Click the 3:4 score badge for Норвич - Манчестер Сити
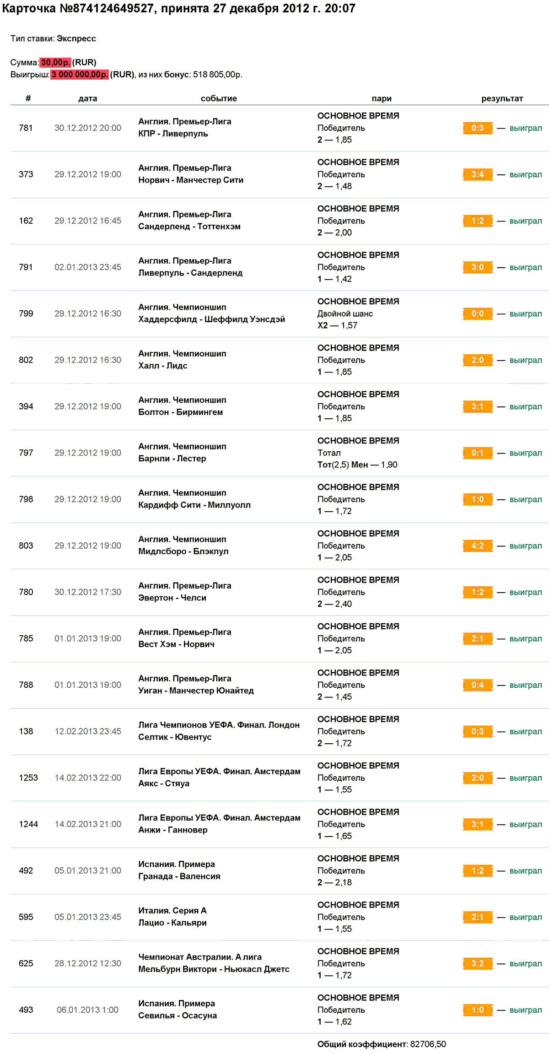 pyautogui.click(x=478, y=174)
